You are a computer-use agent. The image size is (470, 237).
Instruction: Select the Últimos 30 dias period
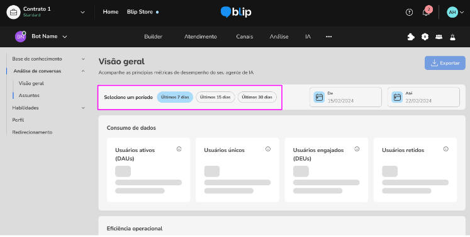(257, 97)
